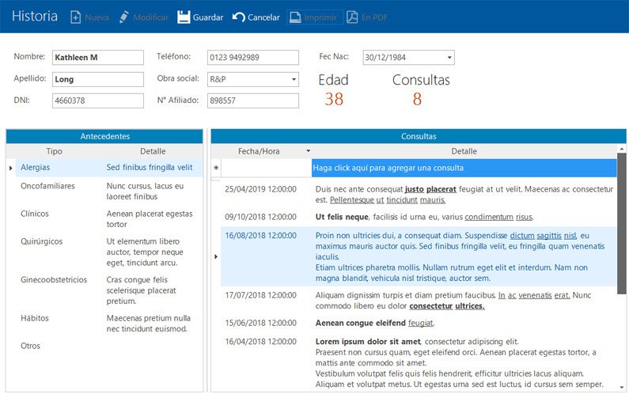Click the Guardar floppy disk icon

point(184,17)
